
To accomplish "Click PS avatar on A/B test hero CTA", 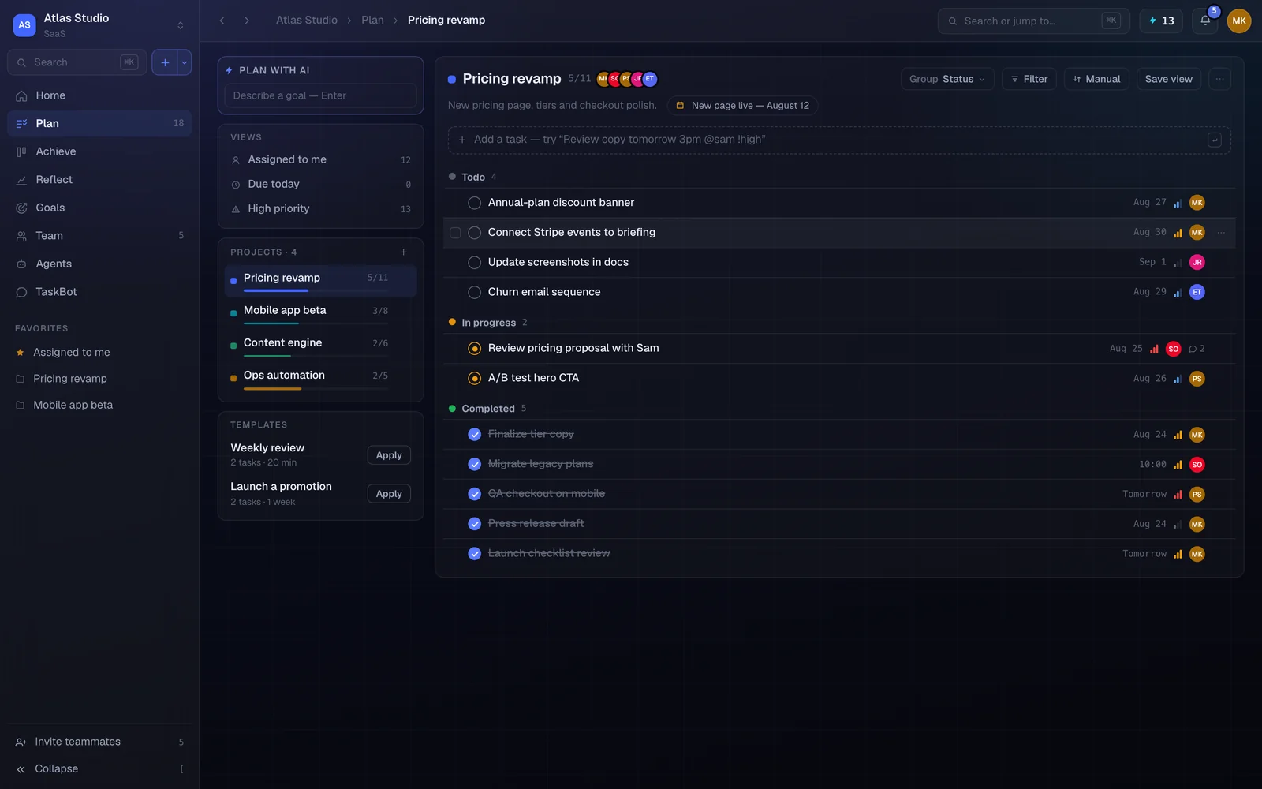I will pos(1197,379).
